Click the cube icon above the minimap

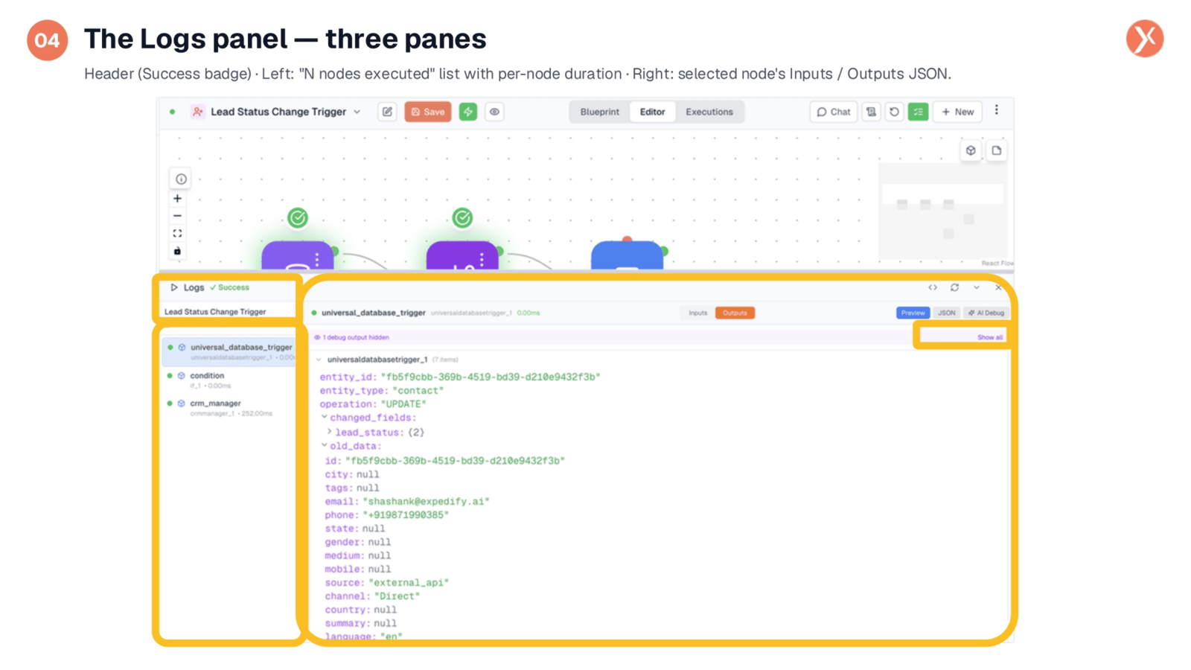click(x=971, y=150)
